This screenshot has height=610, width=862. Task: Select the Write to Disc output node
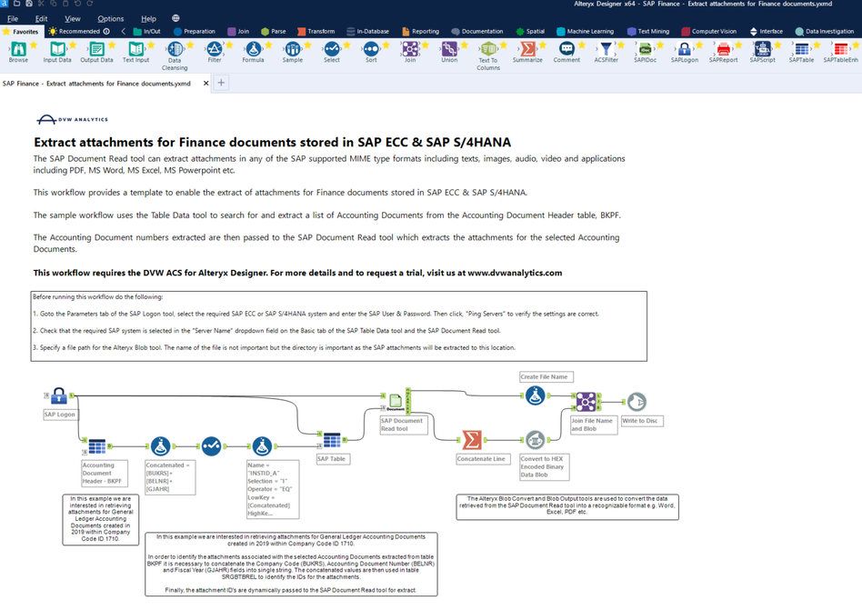pyautogui.click(x=636, y=402)
